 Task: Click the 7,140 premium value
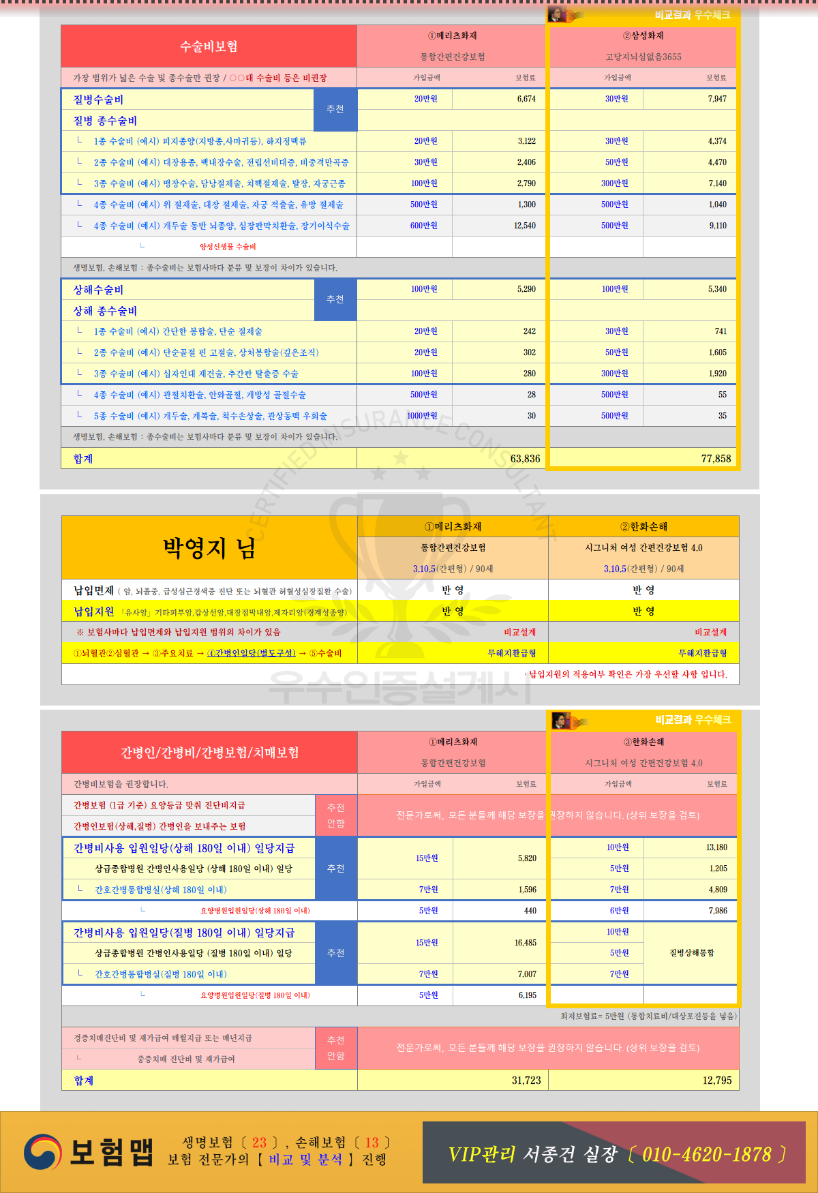pos(717,183)
